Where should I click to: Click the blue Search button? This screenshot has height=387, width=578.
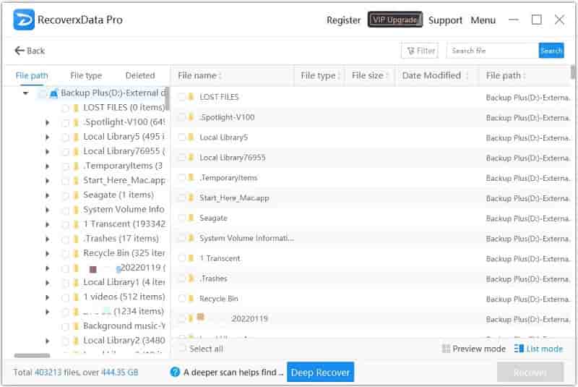[551, 51]
